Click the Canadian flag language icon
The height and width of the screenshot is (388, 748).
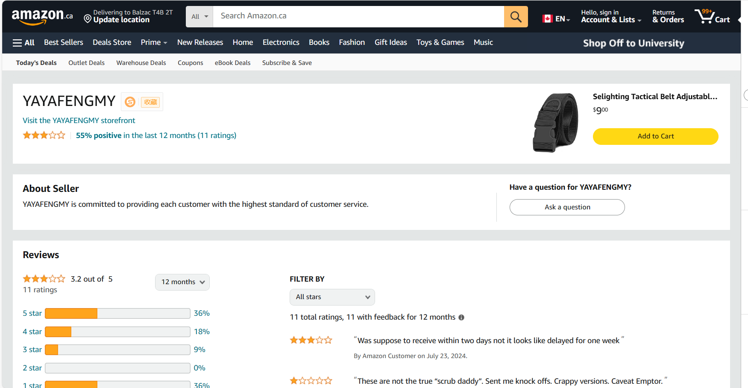pyautogui.click(x=547, y=18)
